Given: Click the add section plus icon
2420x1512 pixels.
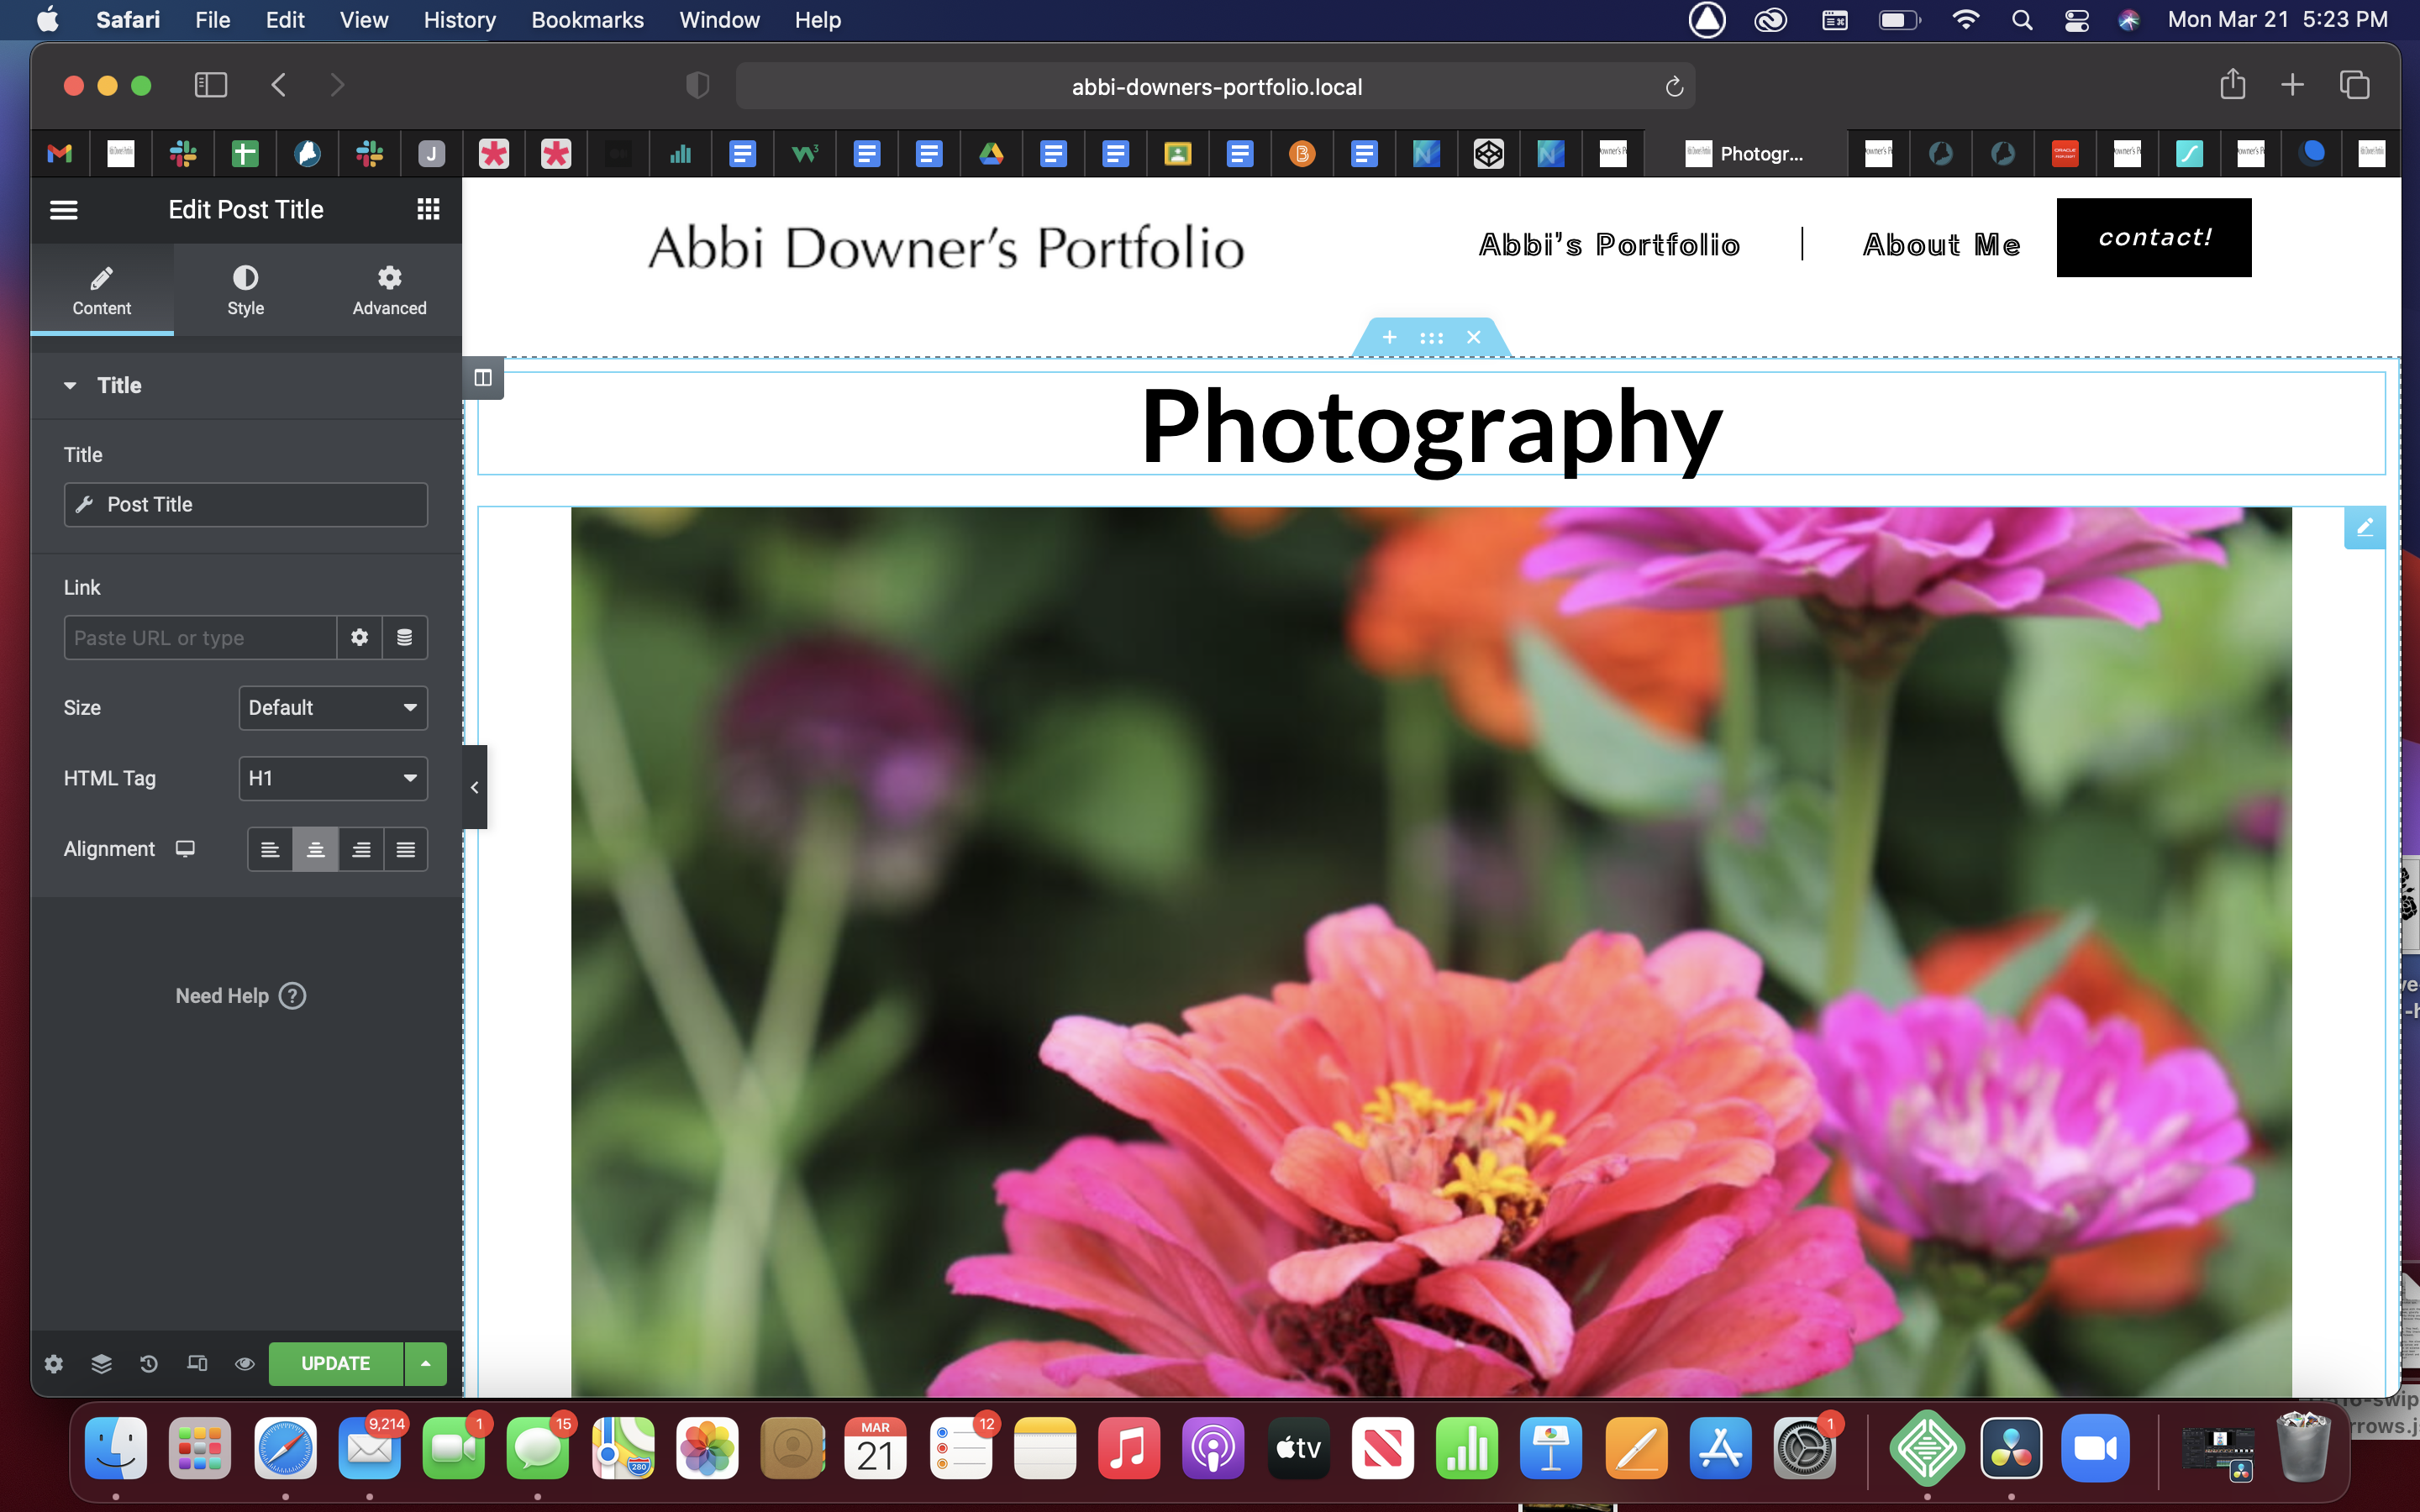Looking at the screenshot, I should click(x=1389, y=337).
